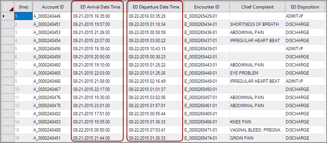Viewport: 327px width, 143px height.
Task: Sort by the (line) column header
Action: pos(23,7)
